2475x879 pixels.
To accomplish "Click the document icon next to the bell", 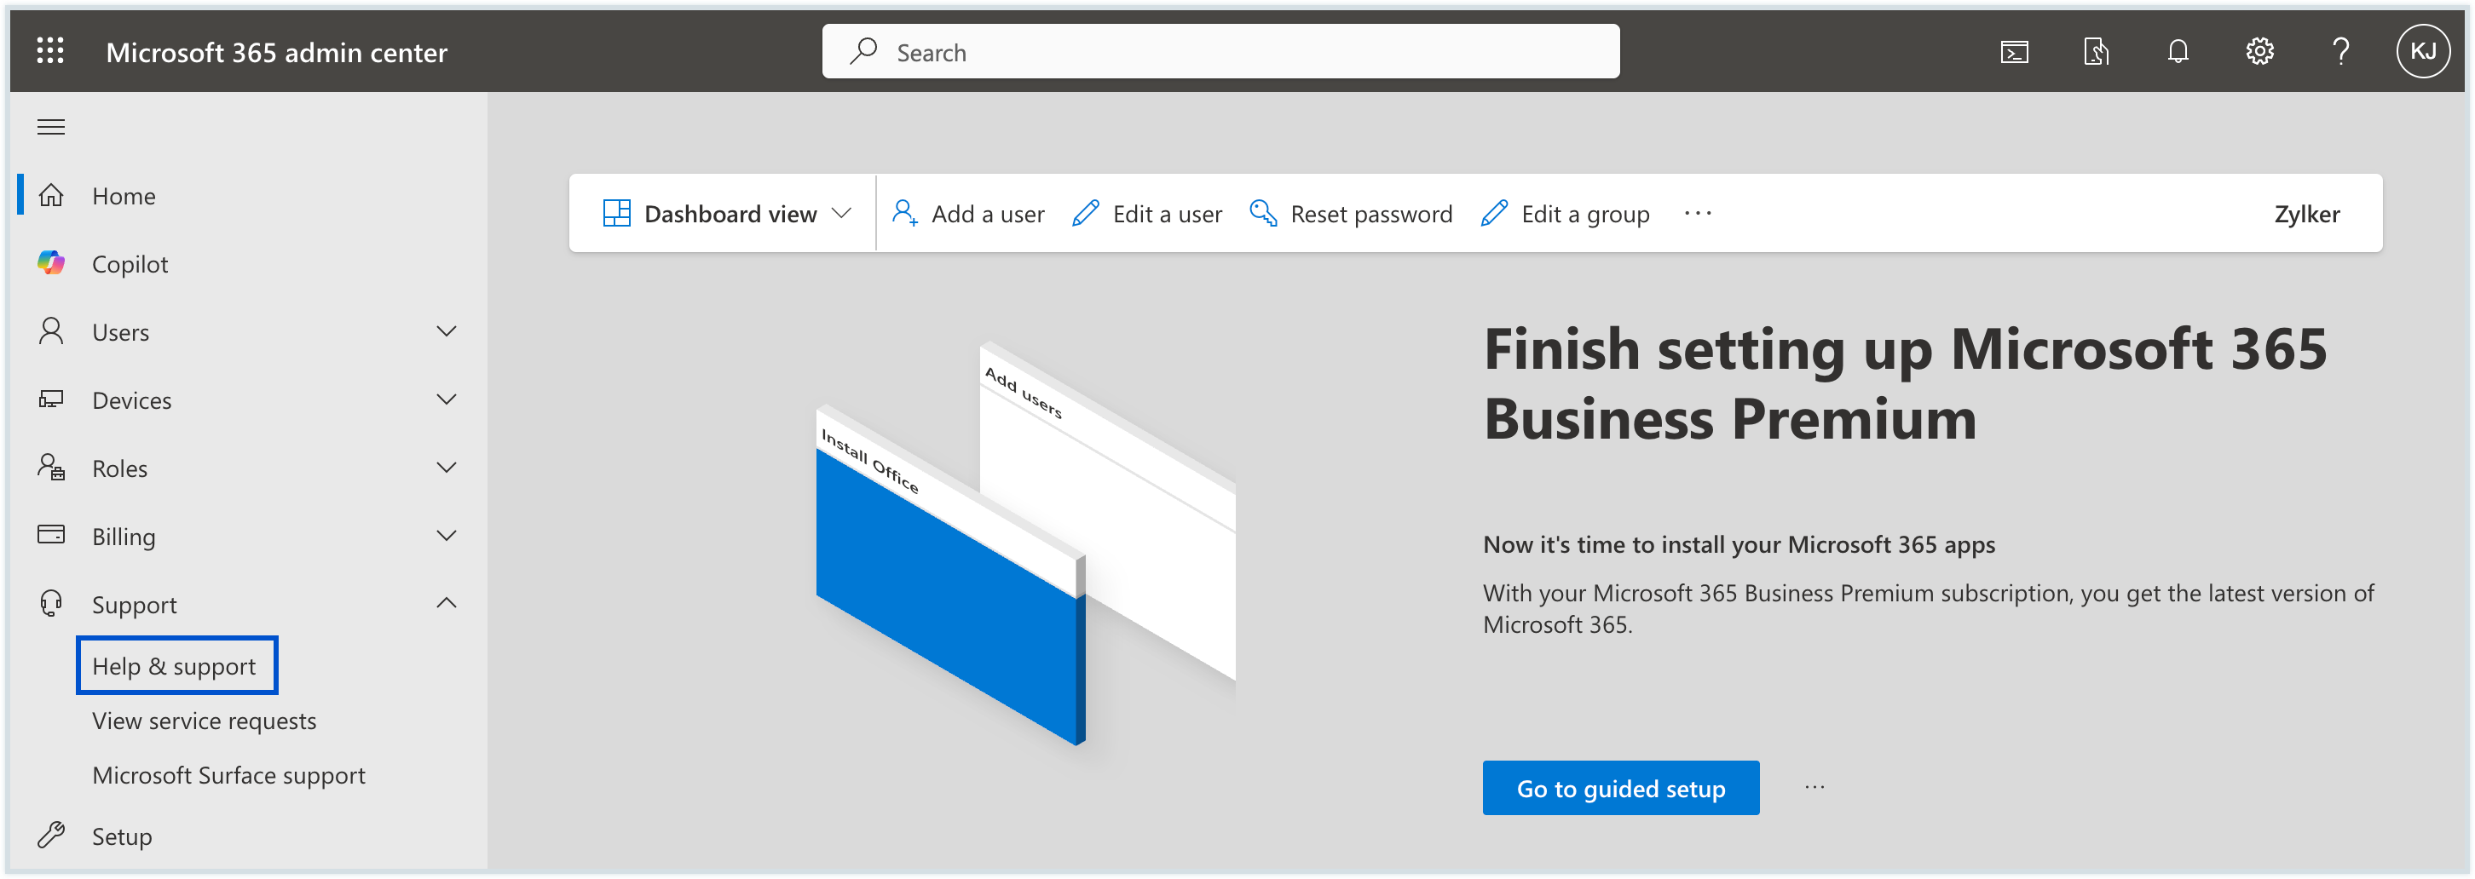I will click(x=2096, y=51).
